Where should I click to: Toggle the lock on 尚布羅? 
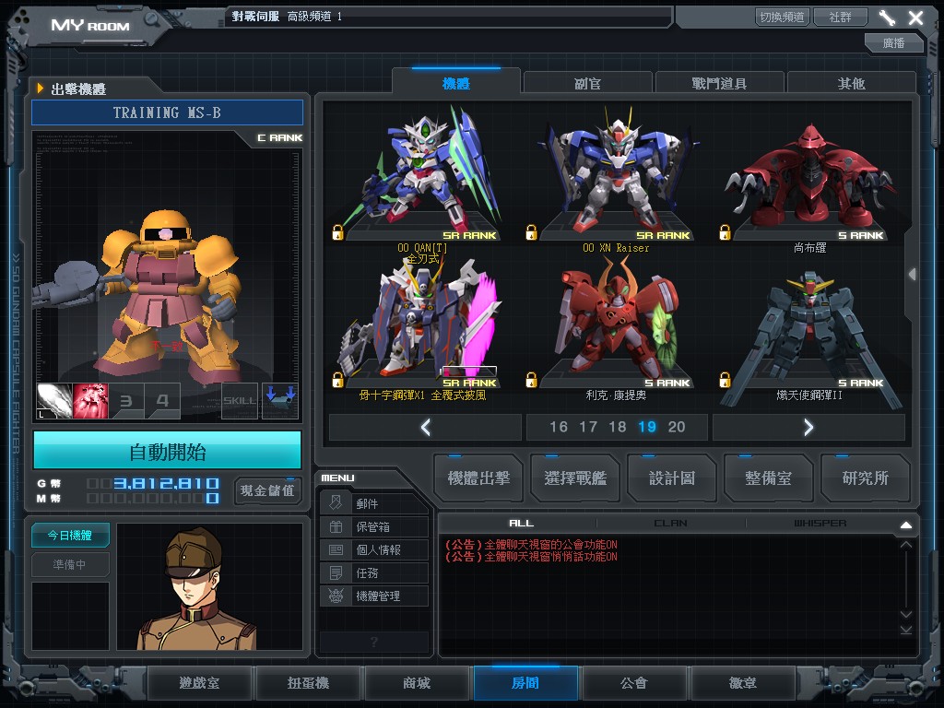(725, 232)
